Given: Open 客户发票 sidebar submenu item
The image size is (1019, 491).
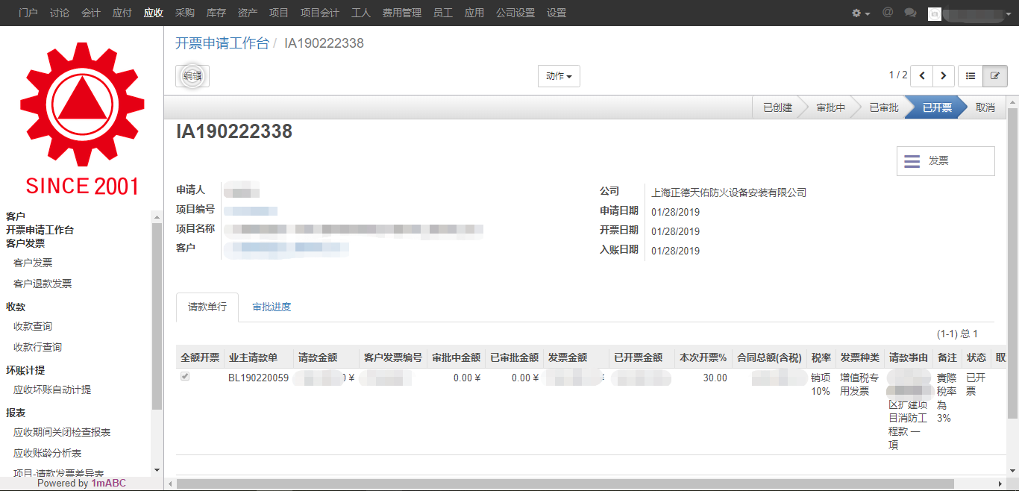Looking at the screenshot, I should click(33, 263).
